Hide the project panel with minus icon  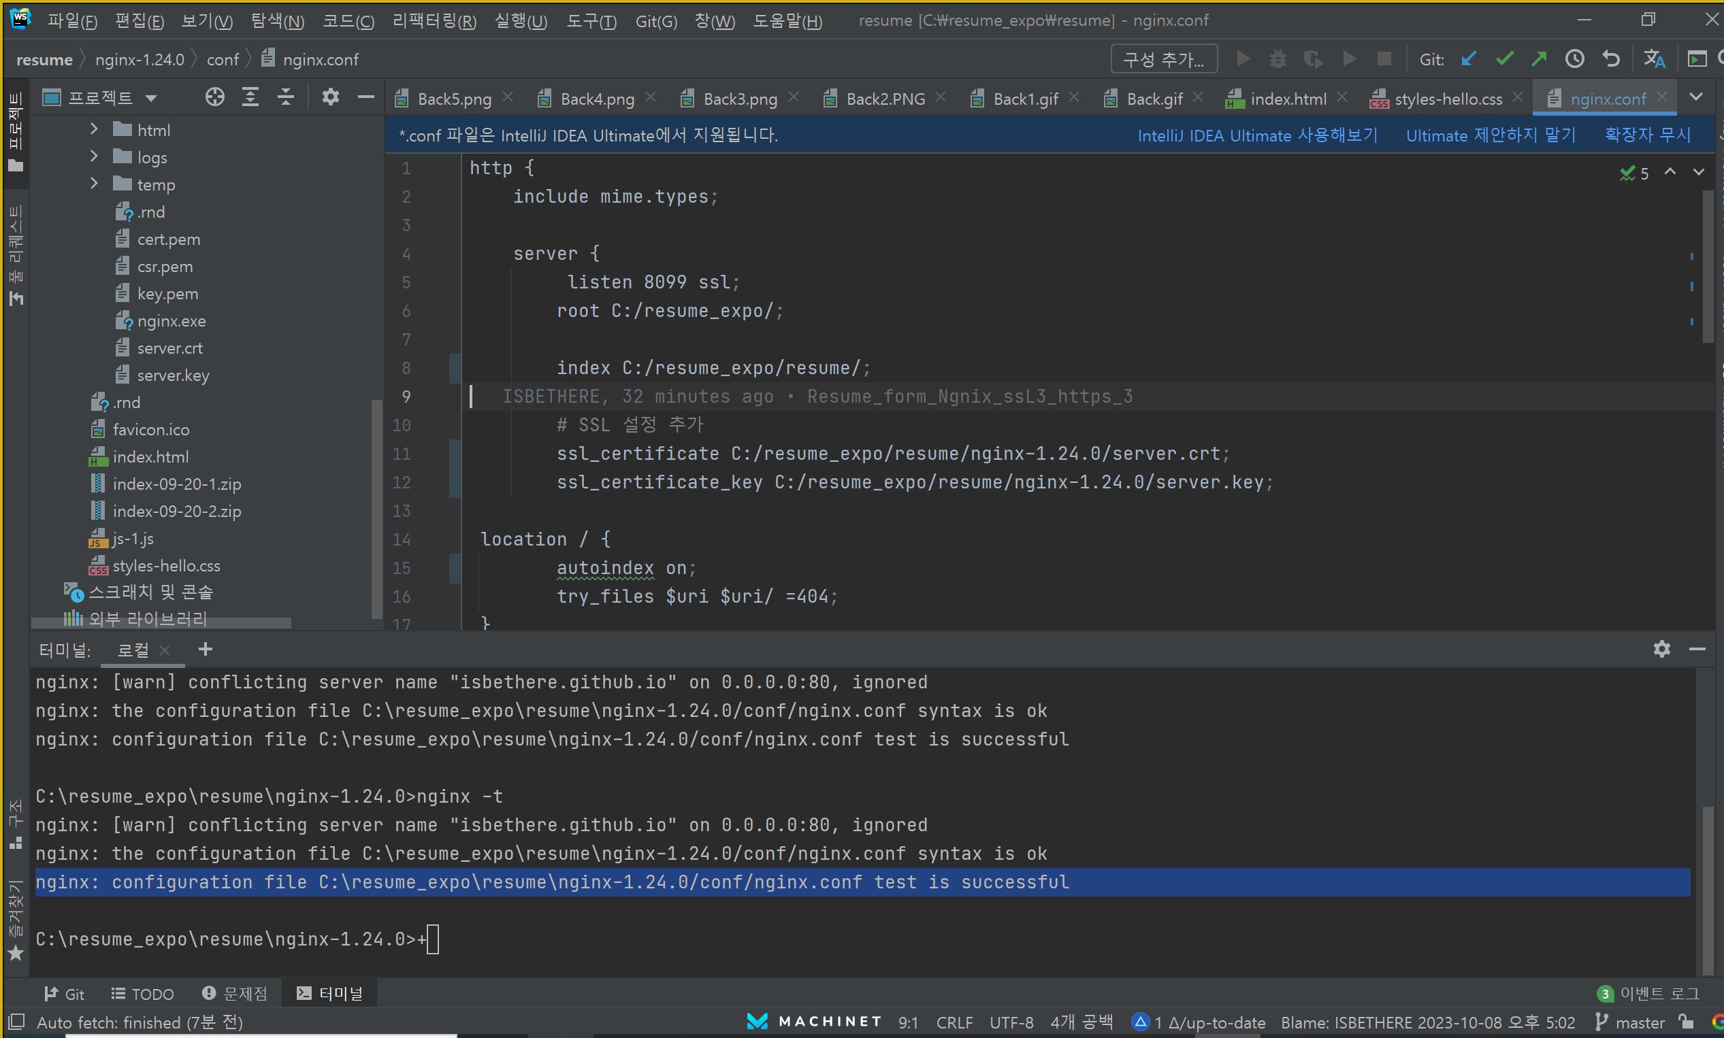[x=366, y=97]
